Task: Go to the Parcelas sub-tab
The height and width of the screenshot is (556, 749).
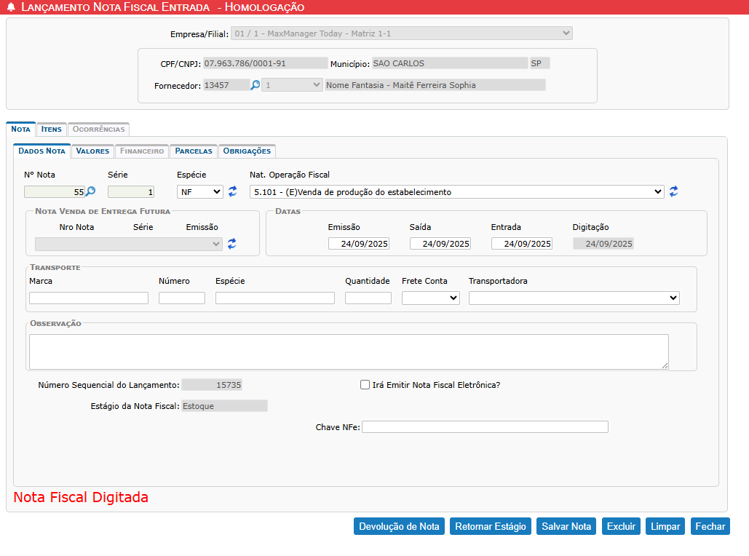Action: pos(194,151)
